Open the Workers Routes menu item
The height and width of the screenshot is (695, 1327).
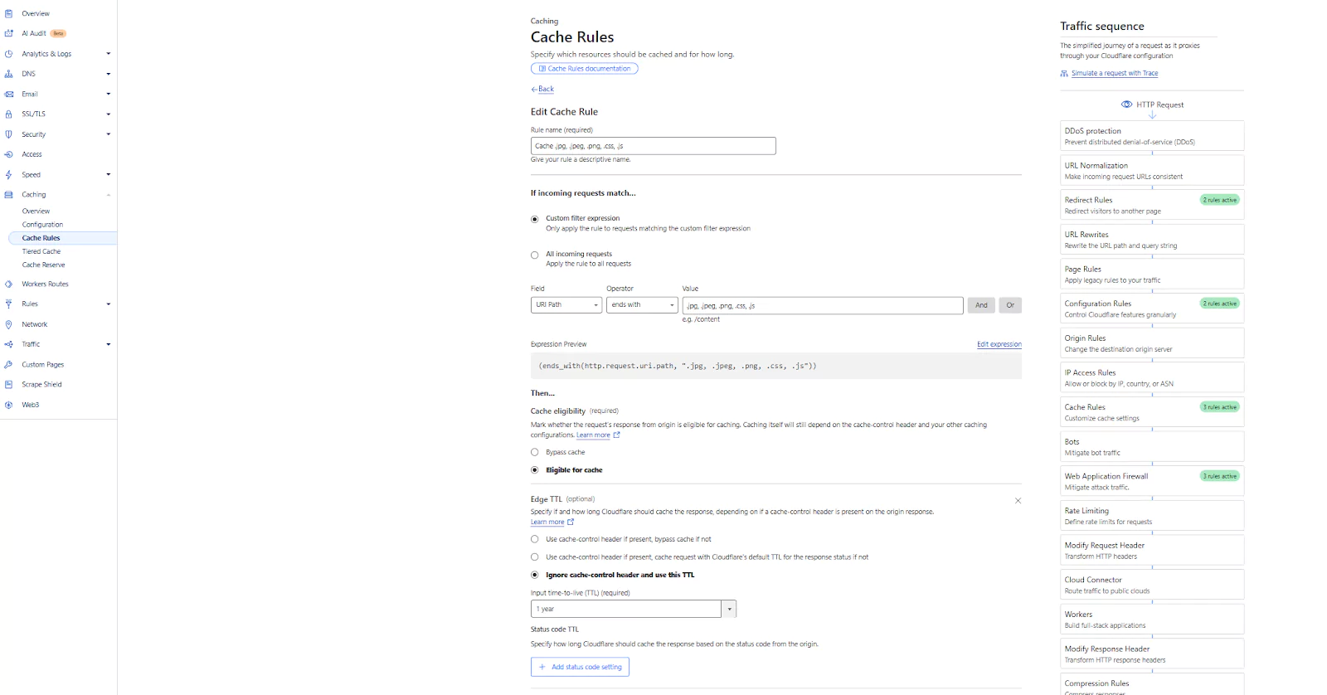tap(45, 284)
